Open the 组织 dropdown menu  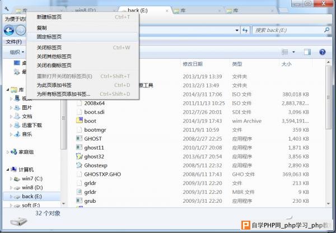pos(17,52)
